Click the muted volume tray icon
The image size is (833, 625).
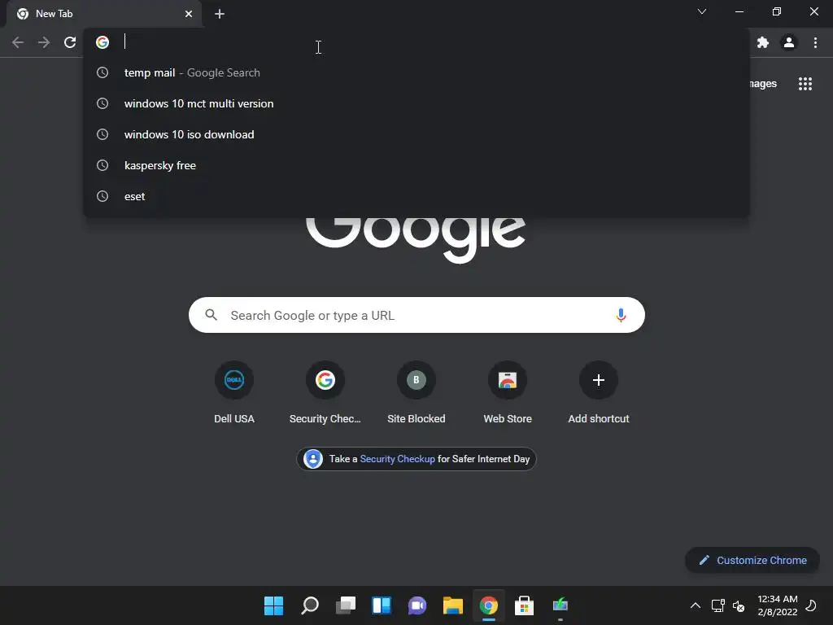[739, 605]
